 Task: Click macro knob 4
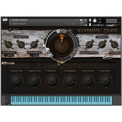tap(70, 81)
